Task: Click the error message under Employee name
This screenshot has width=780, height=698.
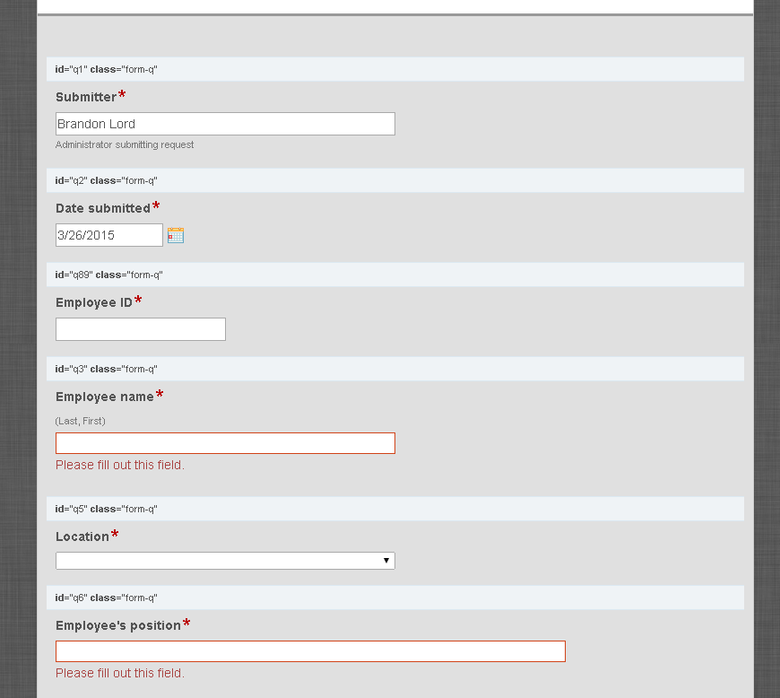Action: pos(120,465)
